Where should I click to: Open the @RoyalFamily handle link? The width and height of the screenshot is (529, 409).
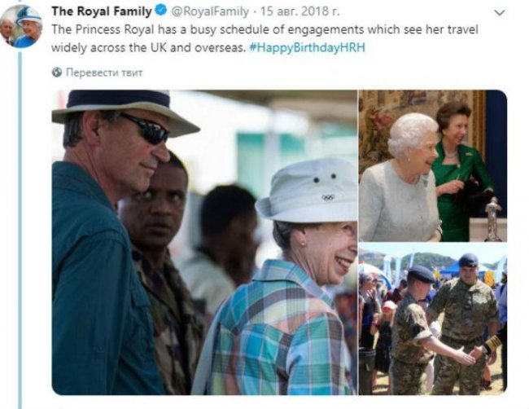[210, 11]
